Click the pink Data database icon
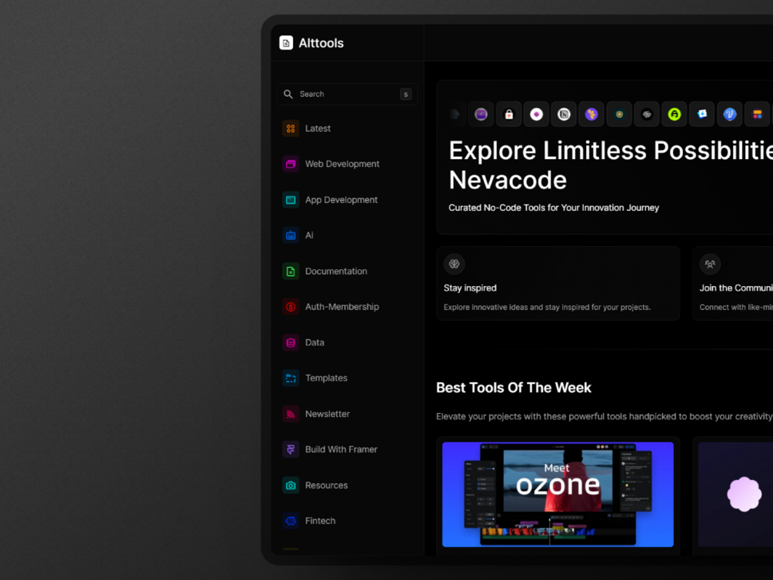 click(291, 342)
